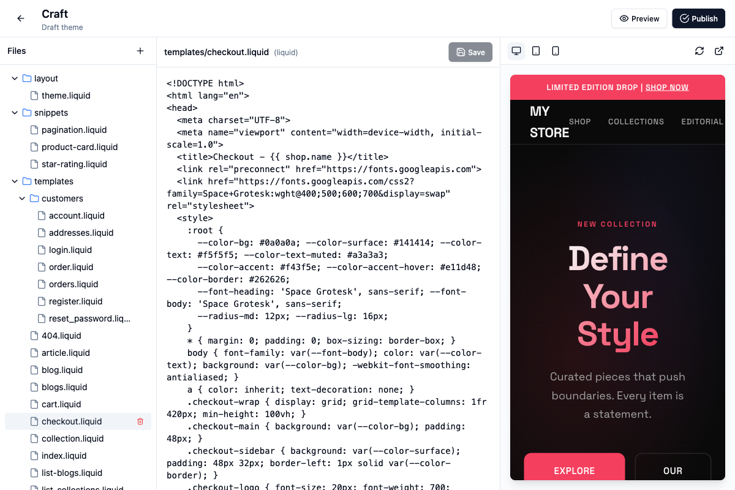Publish the draft theme
The width and height of the screenshot is (735, 490).
[698, 18]
